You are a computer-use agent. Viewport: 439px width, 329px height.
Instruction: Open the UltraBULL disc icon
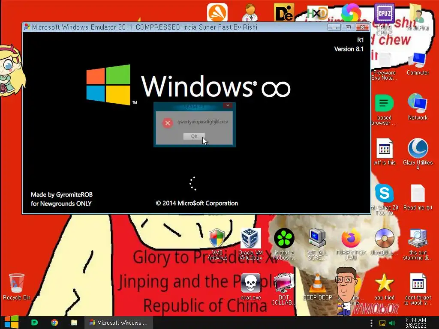pyautogui.click(x=384, y=242)
